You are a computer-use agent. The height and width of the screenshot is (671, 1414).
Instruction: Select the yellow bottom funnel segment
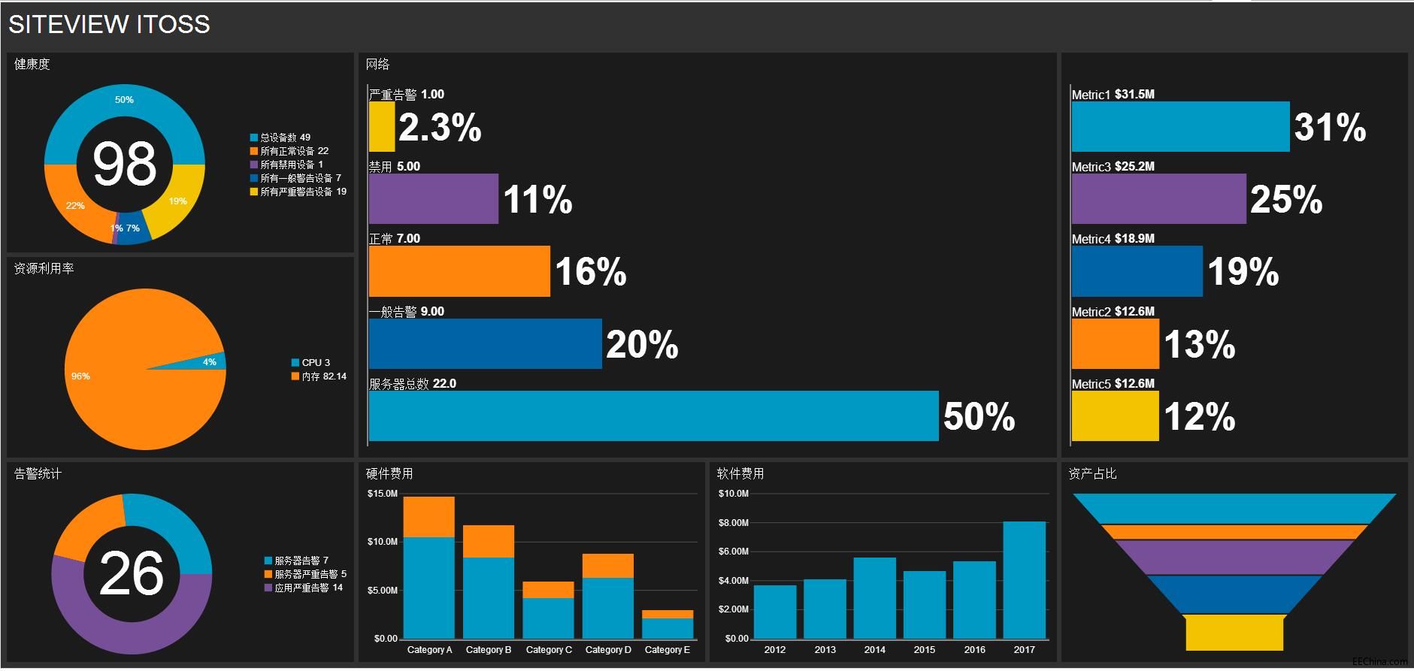click(1234, 633)
